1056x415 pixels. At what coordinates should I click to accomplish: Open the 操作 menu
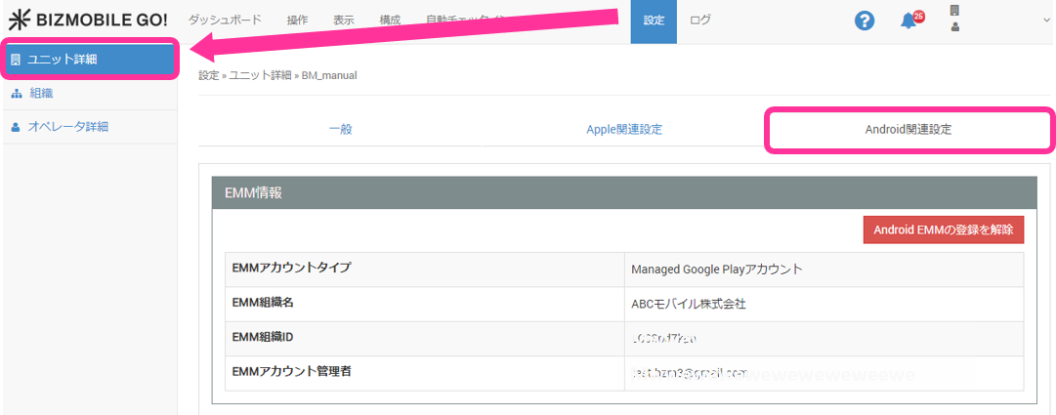(299, 21)
